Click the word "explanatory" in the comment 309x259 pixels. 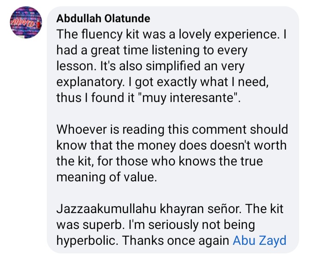(x=89, y=82)
